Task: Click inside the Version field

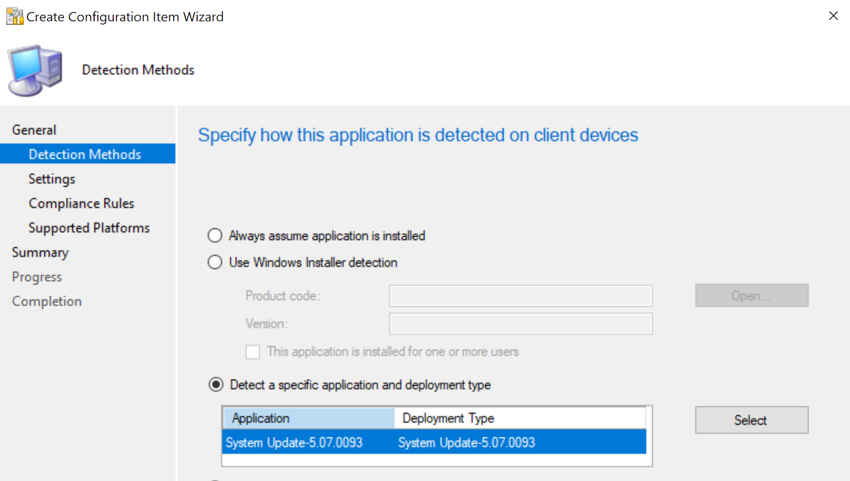Action: click(x=520, y=323)
